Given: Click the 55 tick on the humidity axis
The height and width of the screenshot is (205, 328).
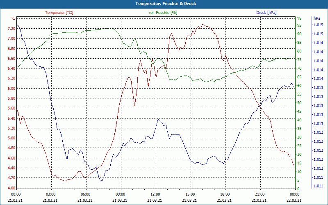Looking at the screenshot, I should click(x=299, y=94).
